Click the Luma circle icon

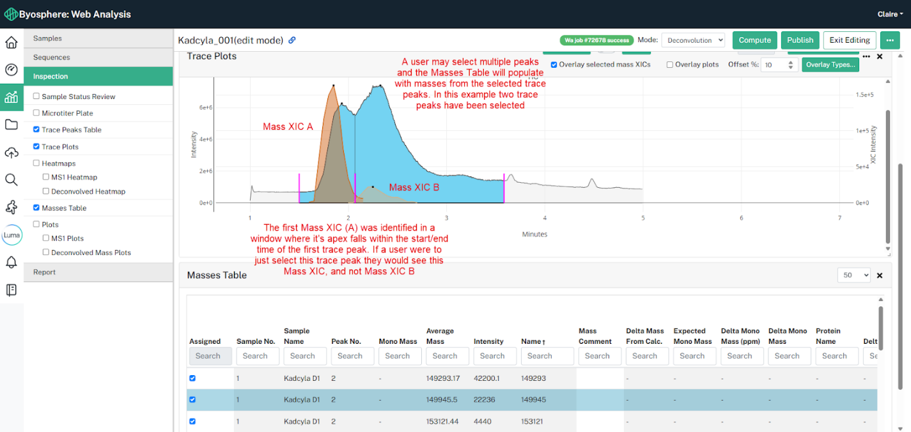(x=12, y=235)
